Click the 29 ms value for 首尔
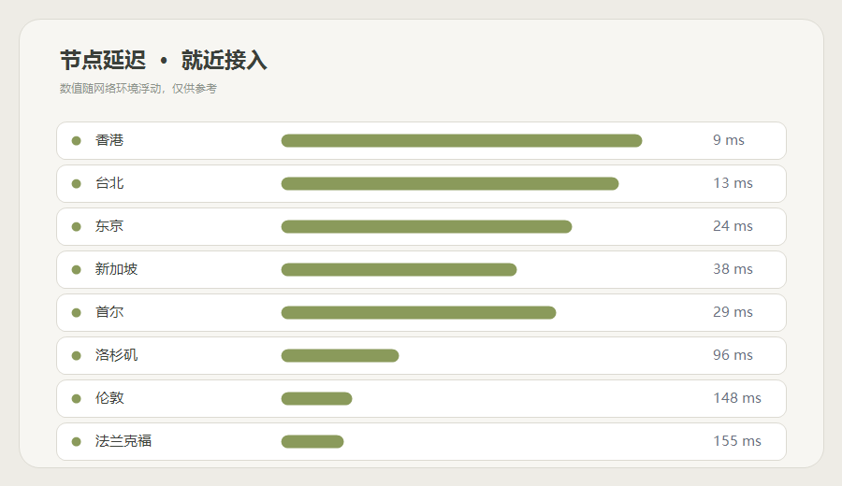 coord(733,311)
